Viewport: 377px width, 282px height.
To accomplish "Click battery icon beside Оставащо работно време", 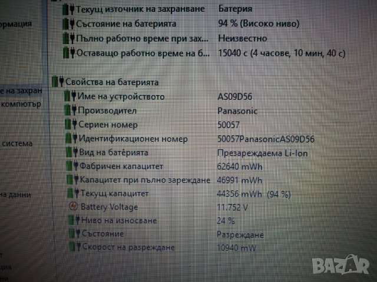I will click(x=69, y=53).
